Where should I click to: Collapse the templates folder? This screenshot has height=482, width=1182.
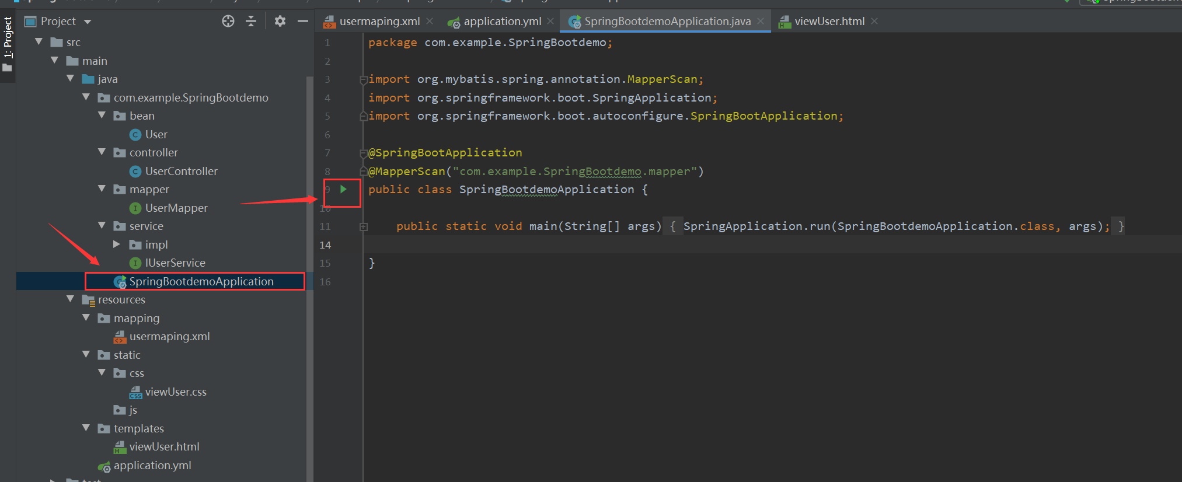(86, 428)
